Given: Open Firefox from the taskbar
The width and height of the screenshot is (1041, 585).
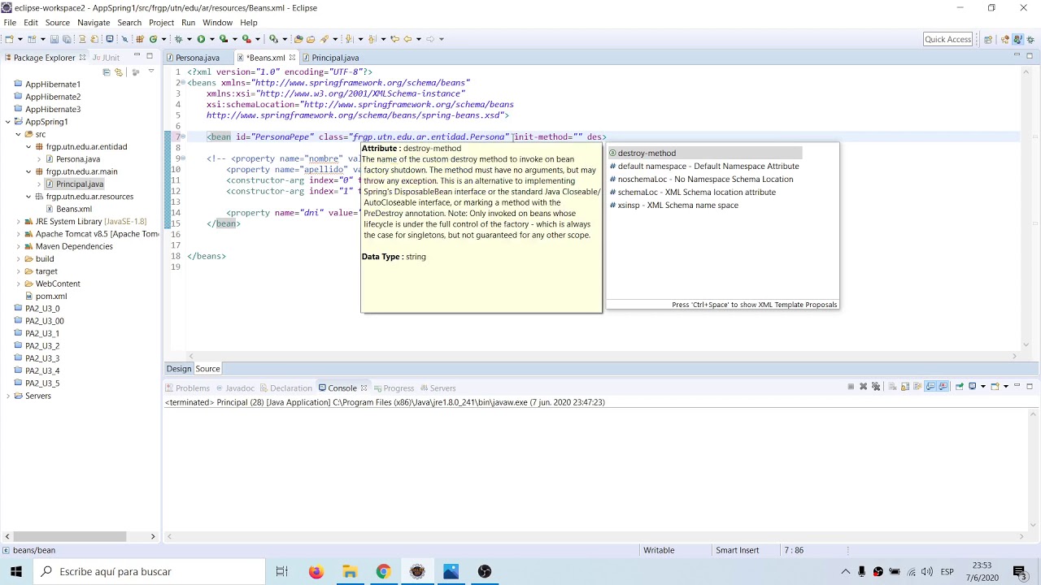Looking at the screenshot, I should [316, 571].
